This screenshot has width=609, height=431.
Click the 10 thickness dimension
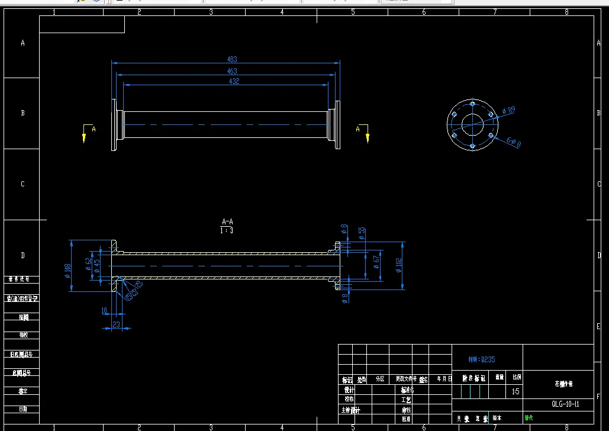104,311
